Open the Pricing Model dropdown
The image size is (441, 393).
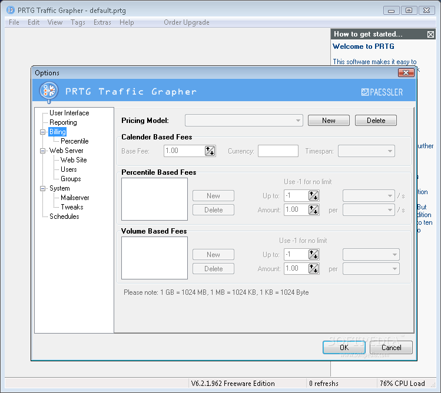[x=244, y=121]
